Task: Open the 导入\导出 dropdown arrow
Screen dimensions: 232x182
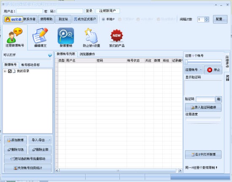Action: click(49, 140)
